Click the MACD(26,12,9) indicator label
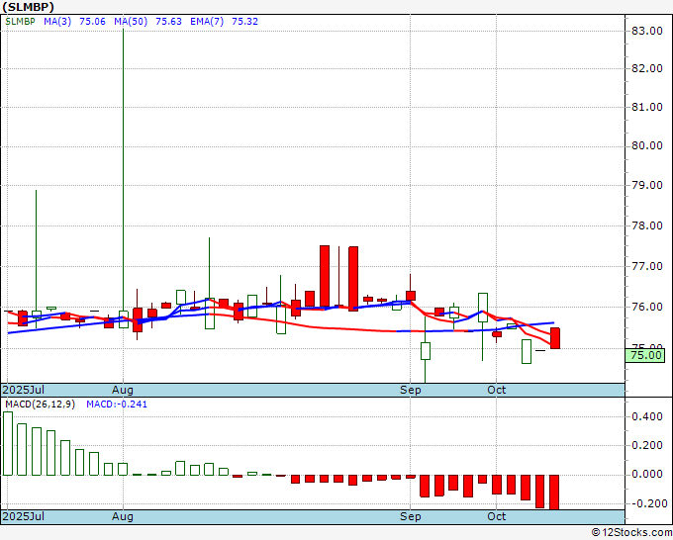673x540 pixels. pyautogui.click(x=40, y=405)
